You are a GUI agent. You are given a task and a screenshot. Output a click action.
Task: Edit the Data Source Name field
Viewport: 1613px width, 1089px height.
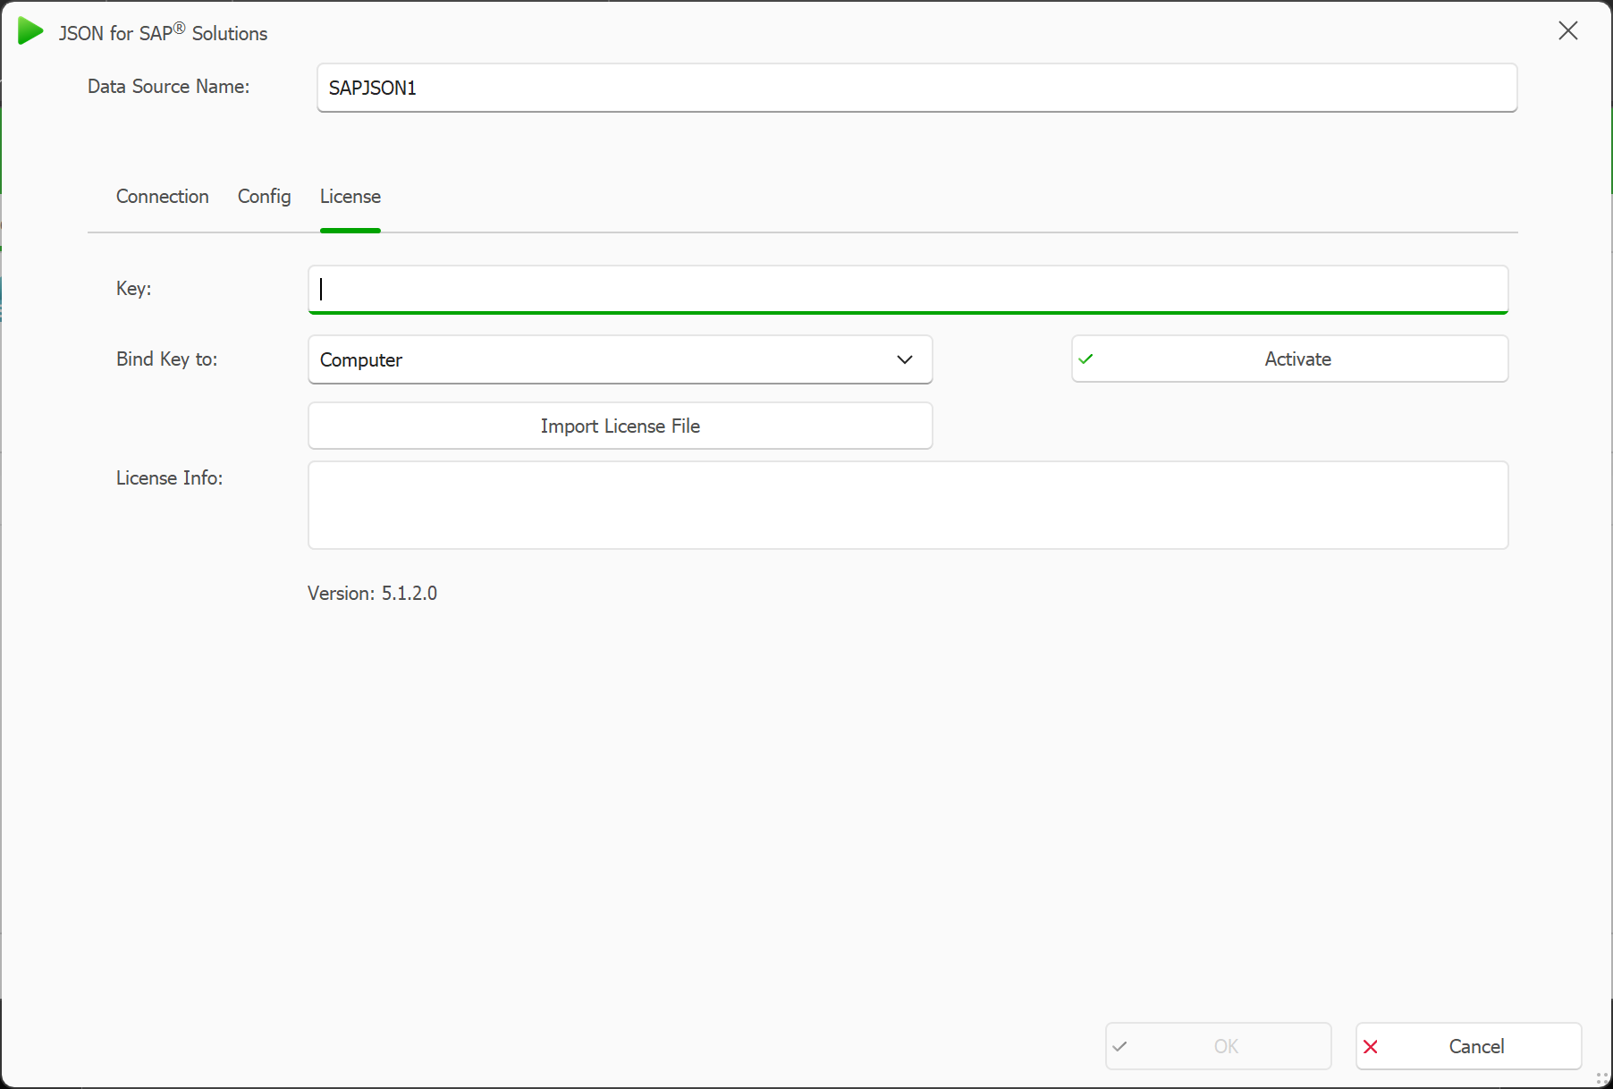[x=916, y=88]
